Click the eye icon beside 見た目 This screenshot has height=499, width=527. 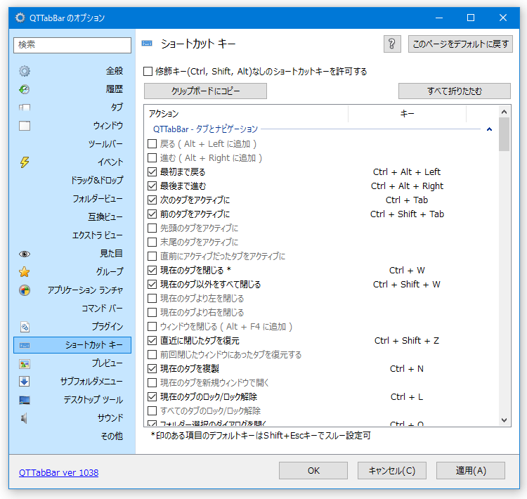click(x=25, y=254)
